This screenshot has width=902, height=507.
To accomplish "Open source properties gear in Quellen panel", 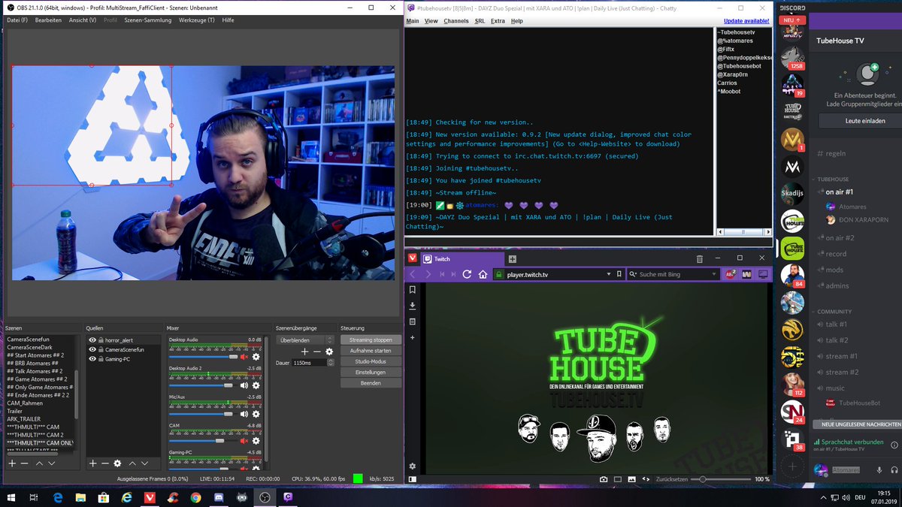I will 117,463.
